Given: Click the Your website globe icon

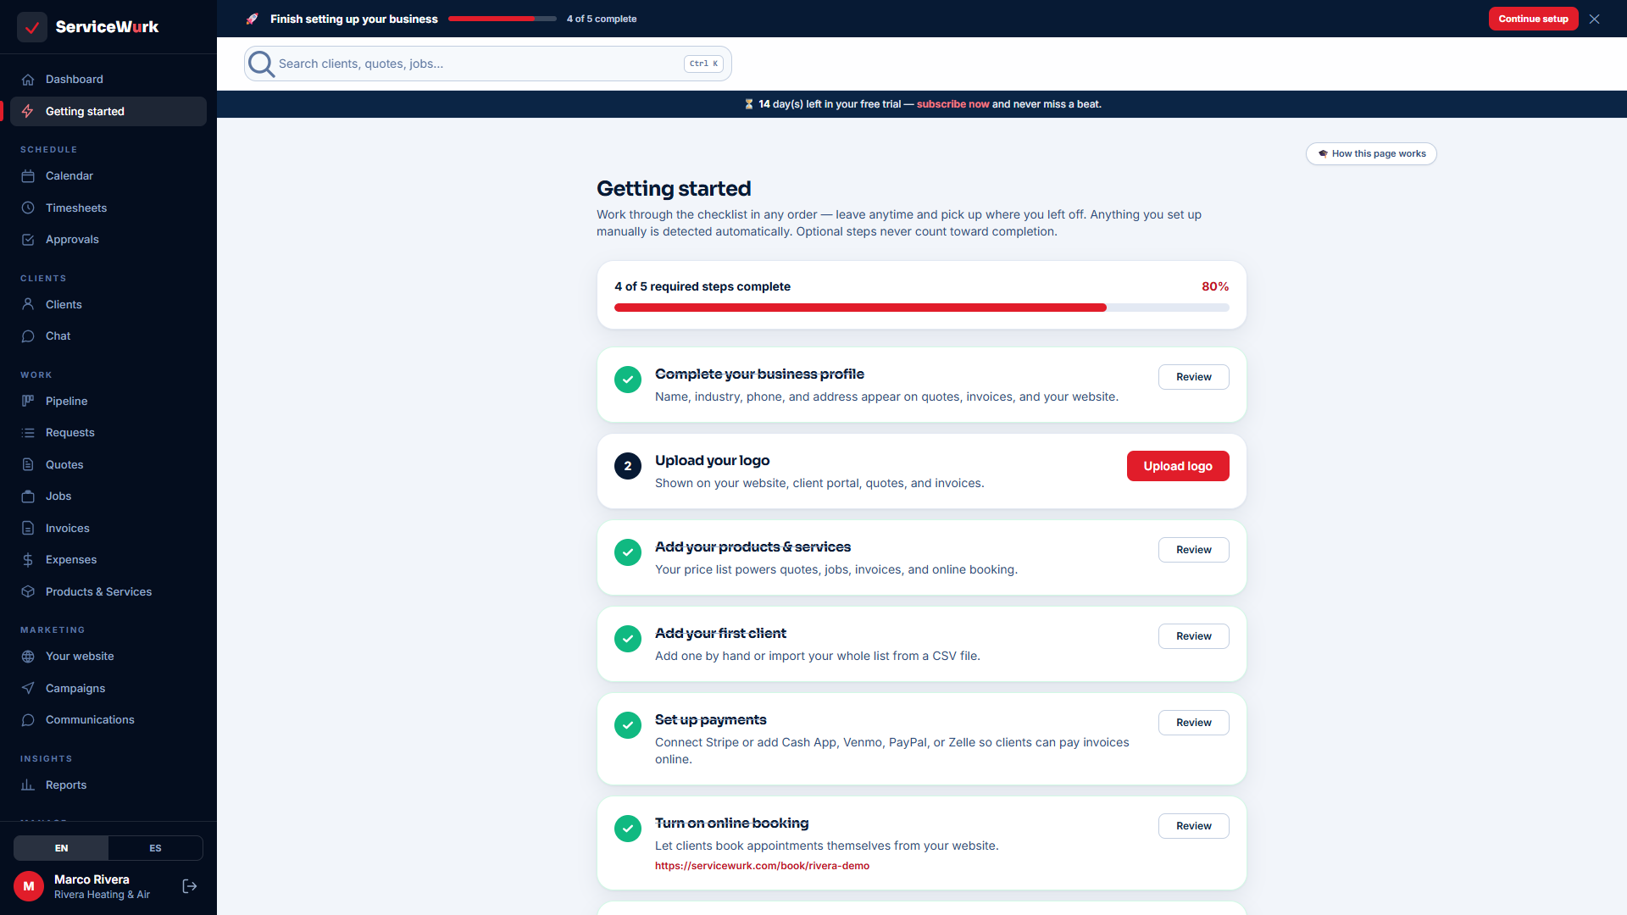Looking at the screenshot, I should tap(28, 657).
